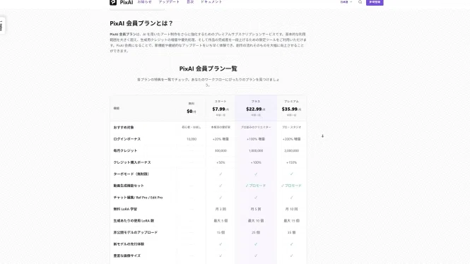
Task: Click プラス column's green プロモード cell
Action: tap(256, 186)
